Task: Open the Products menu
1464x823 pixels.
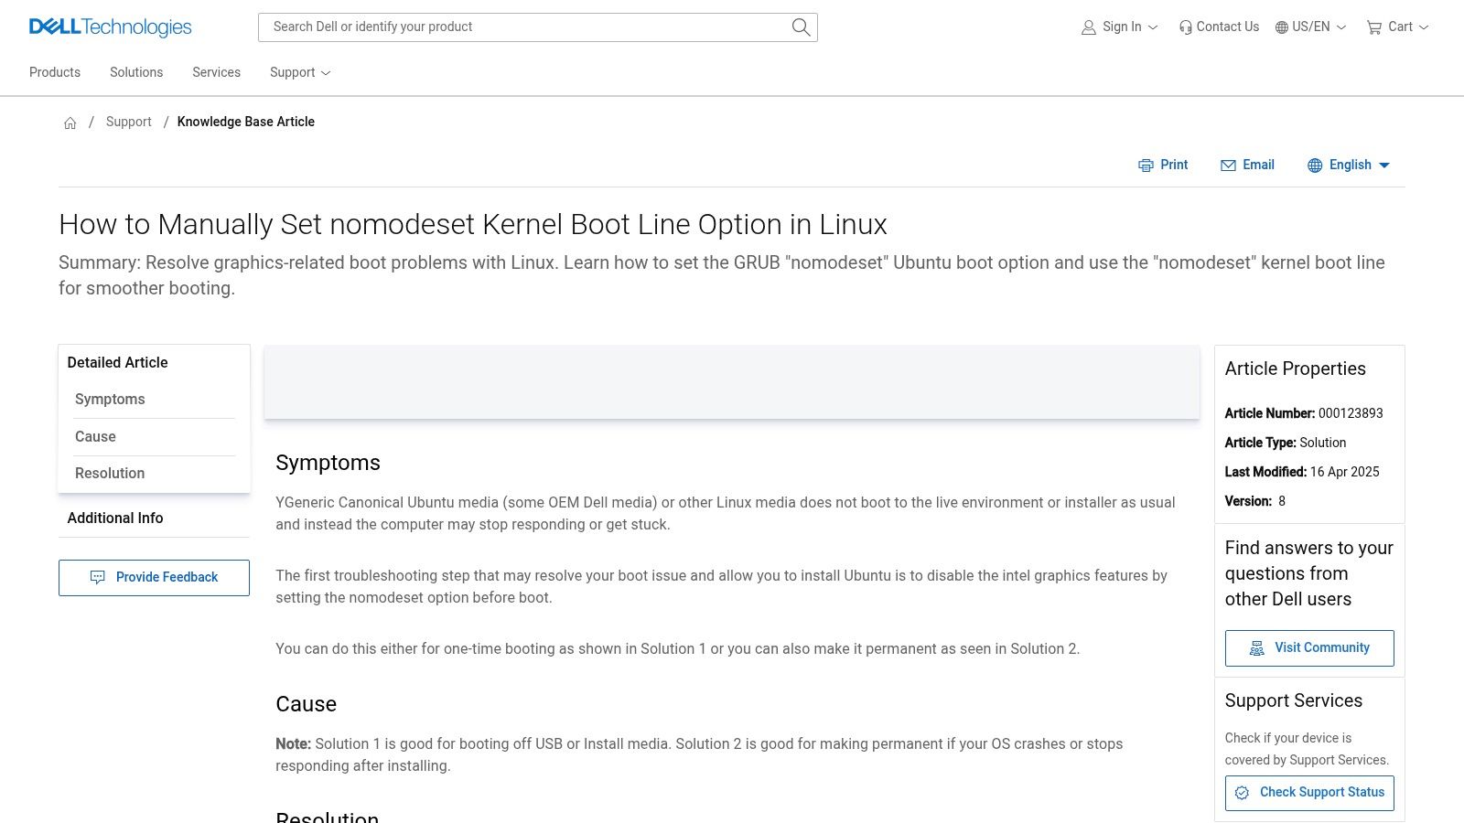Action: (55, 72)
